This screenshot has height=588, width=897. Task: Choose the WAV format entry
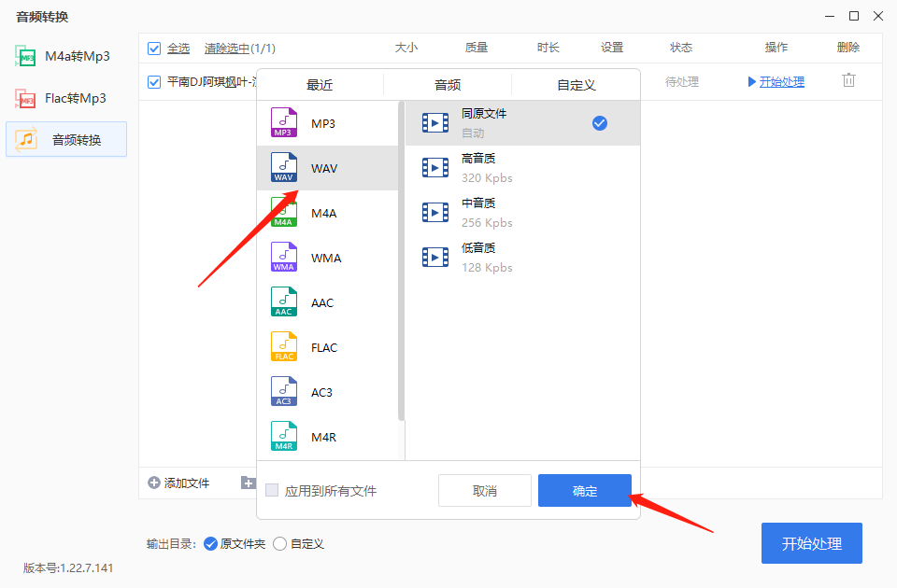[327, 168]
